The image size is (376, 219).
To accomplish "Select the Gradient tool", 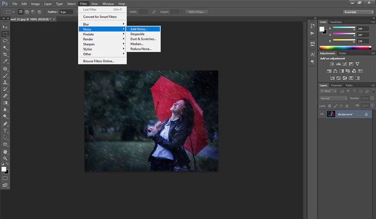I will click(5, 103).
